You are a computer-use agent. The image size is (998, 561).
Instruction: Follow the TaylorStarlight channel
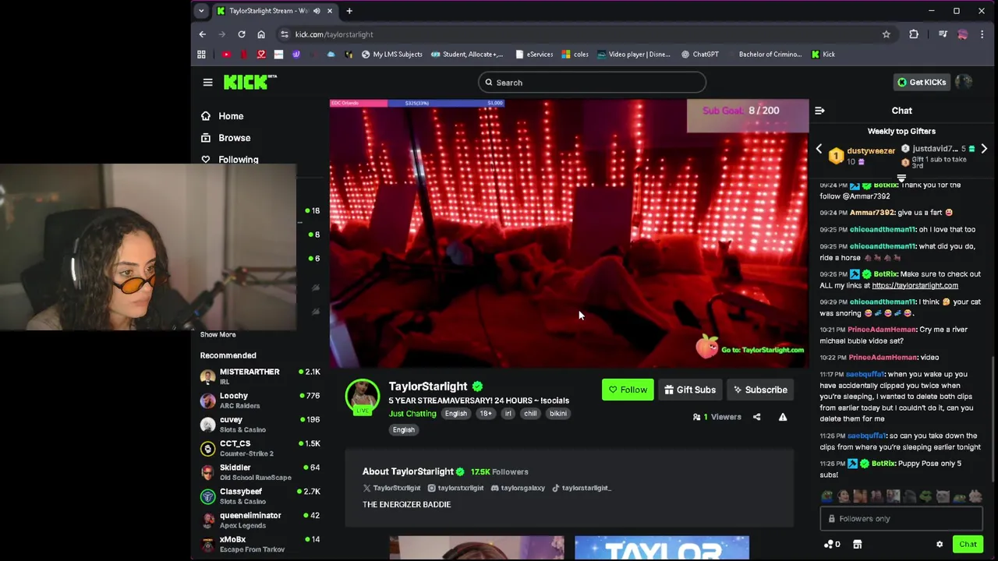(628, 390)
